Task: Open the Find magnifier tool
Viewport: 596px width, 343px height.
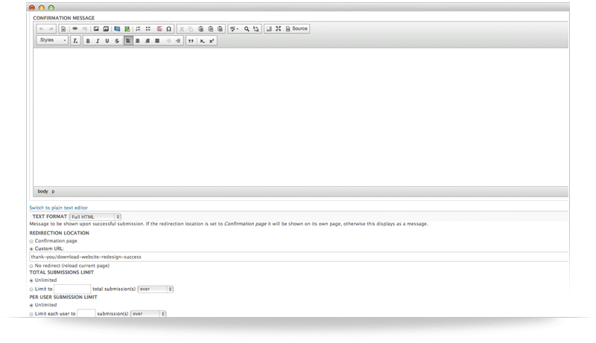Action: [247, 29]
